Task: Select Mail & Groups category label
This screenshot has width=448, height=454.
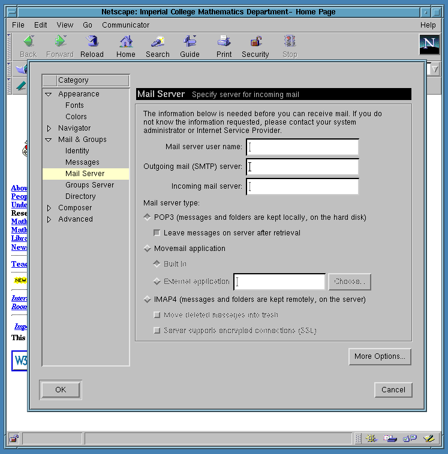Action: 82,140
